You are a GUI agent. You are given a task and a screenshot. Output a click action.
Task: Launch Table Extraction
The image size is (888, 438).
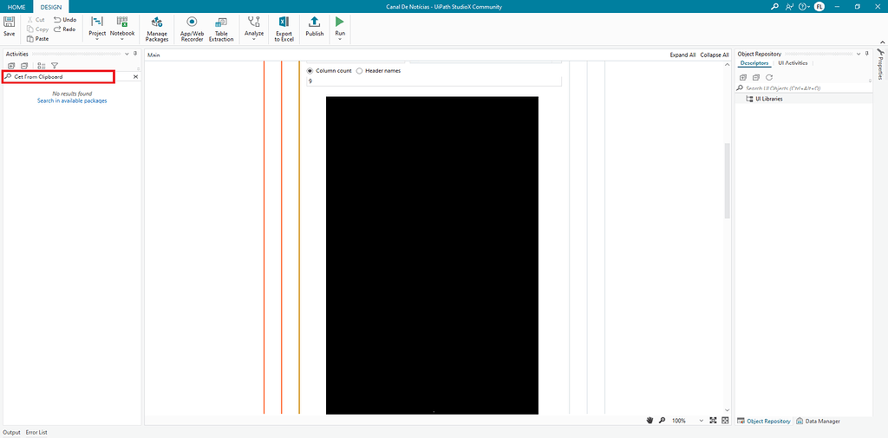221,29
